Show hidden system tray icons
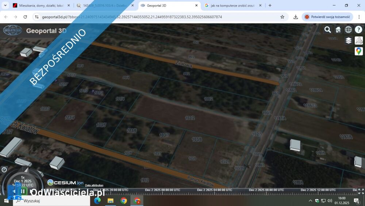This screenshot has width=365, height=206. [310, 201]
